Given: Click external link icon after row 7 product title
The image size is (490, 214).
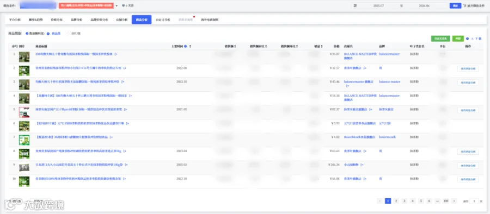Looking at the screenshot, I should tap(111, 137).
